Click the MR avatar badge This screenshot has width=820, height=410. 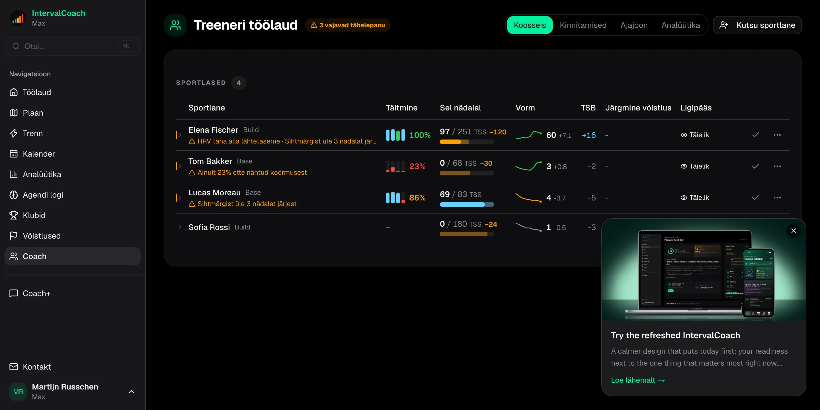pyautogui.click(x=18, y=391)
